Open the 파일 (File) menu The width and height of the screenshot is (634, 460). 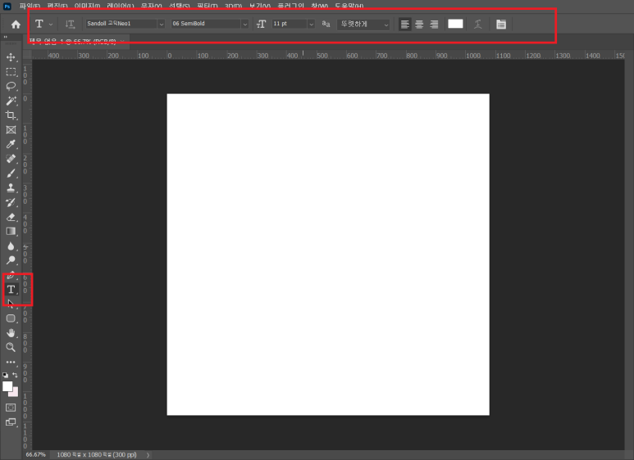(30, 6)
